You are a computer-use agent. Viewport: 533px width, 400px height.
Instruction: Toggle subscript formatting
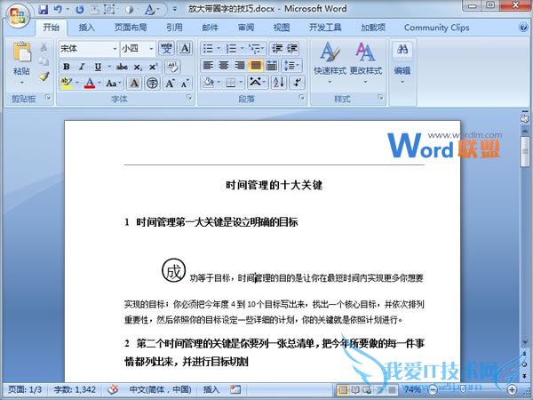click(x=138, y=67)
